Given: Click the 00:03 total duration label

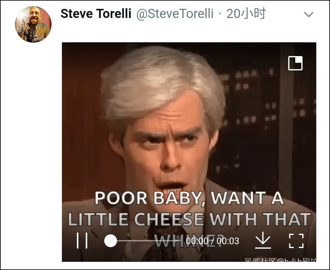Looking at the screenshot, I should pos(228,241).
